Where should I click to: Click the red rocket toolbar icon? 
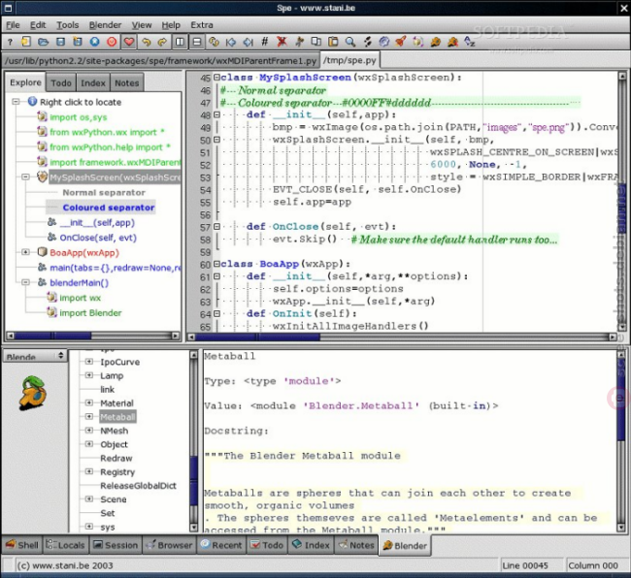point(401,42)
